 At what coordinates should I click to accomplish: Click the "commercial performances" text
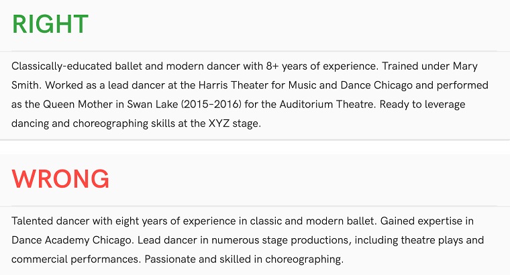(x=72, y=259)
